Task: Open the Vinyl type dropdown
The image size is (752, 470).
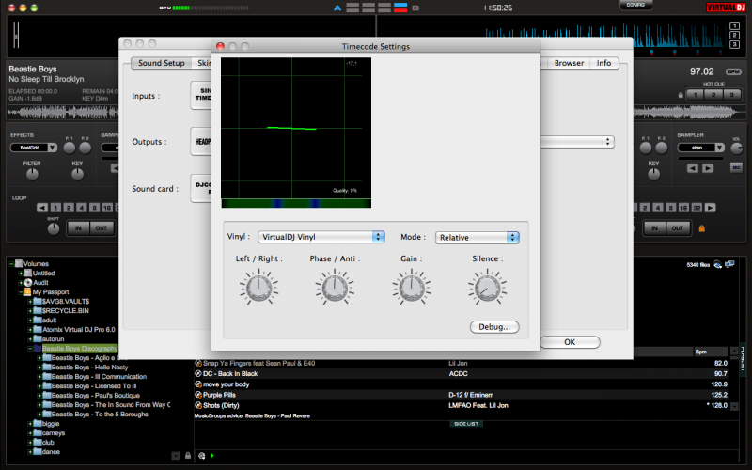Action: coord(321,237)
